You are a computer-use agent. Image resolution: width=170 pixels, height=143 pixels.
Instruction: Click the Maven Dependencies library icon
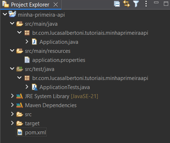coord(20,105)
